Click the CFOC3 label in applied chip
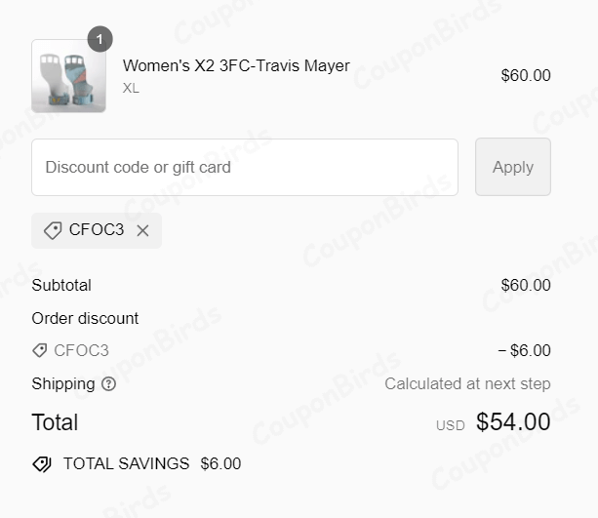The height and width of the screenshot is (518, 598). [x=97, y=230]
